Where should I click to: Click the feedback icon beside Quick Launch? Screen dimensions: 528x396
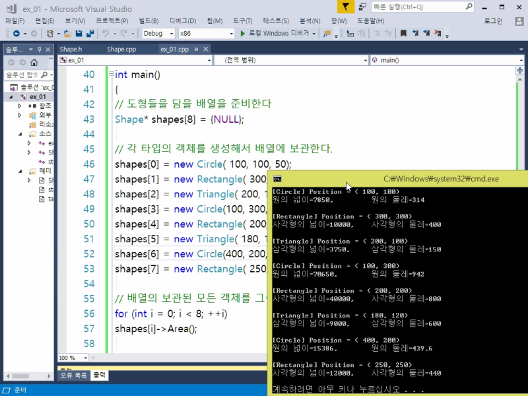click(362, 7)
